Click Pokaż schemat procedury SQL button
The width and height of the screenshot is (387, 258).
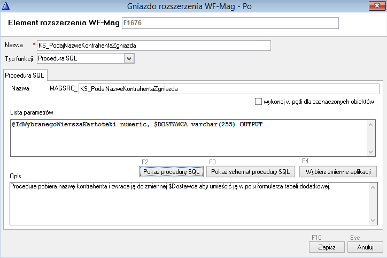251,172
